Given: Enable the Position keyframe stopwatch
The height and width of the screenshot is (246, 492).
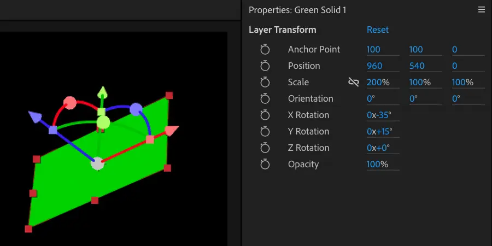Looking at the screenshot, I should (x=265, y=66).
